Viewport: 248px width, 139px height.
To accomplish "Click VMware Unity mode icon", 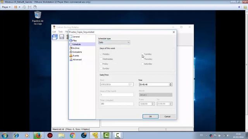I will point(35,7).
